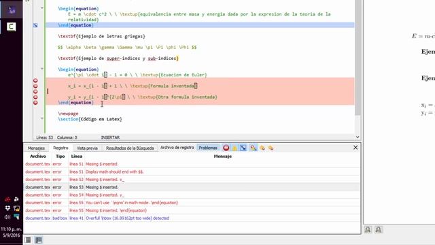This screenshot has width=435, height=245.
Task: Click the Ecuacion de Euler code line
Action: 137,75
